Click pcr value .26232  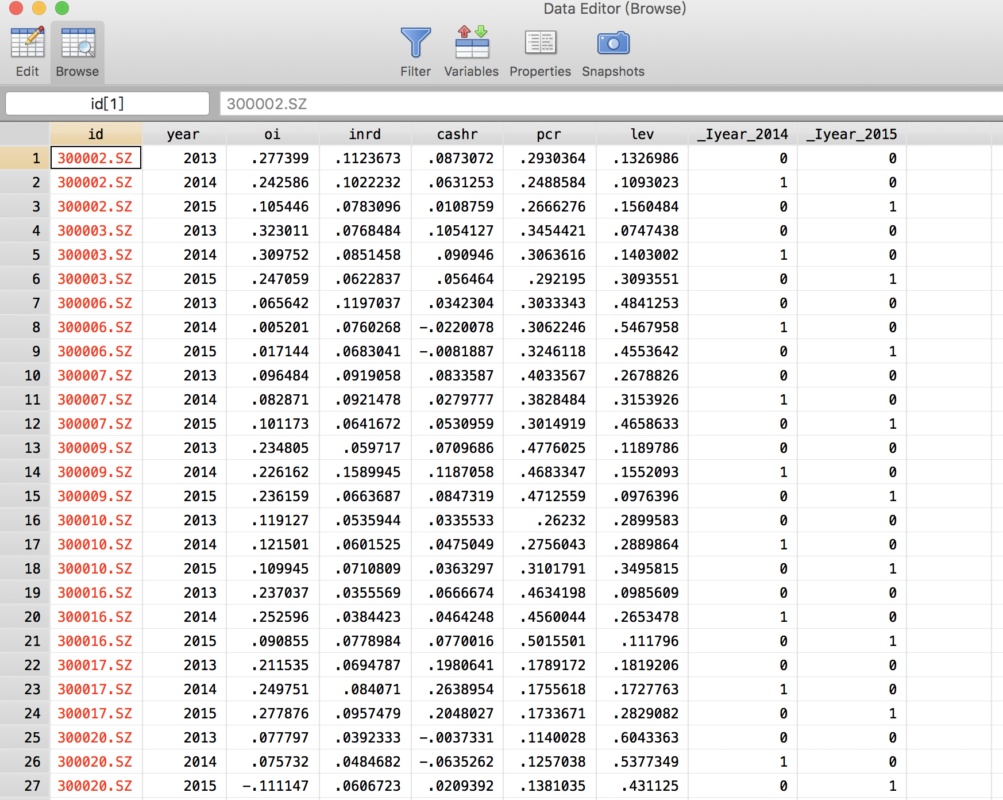click(561, 520)
